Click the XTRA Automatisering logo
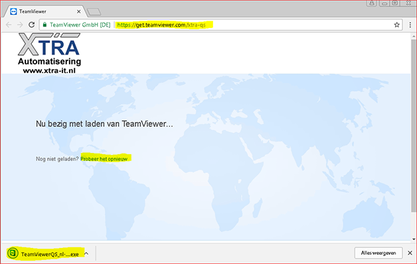This screenshot has width=417, height=264. coord(49,53)
